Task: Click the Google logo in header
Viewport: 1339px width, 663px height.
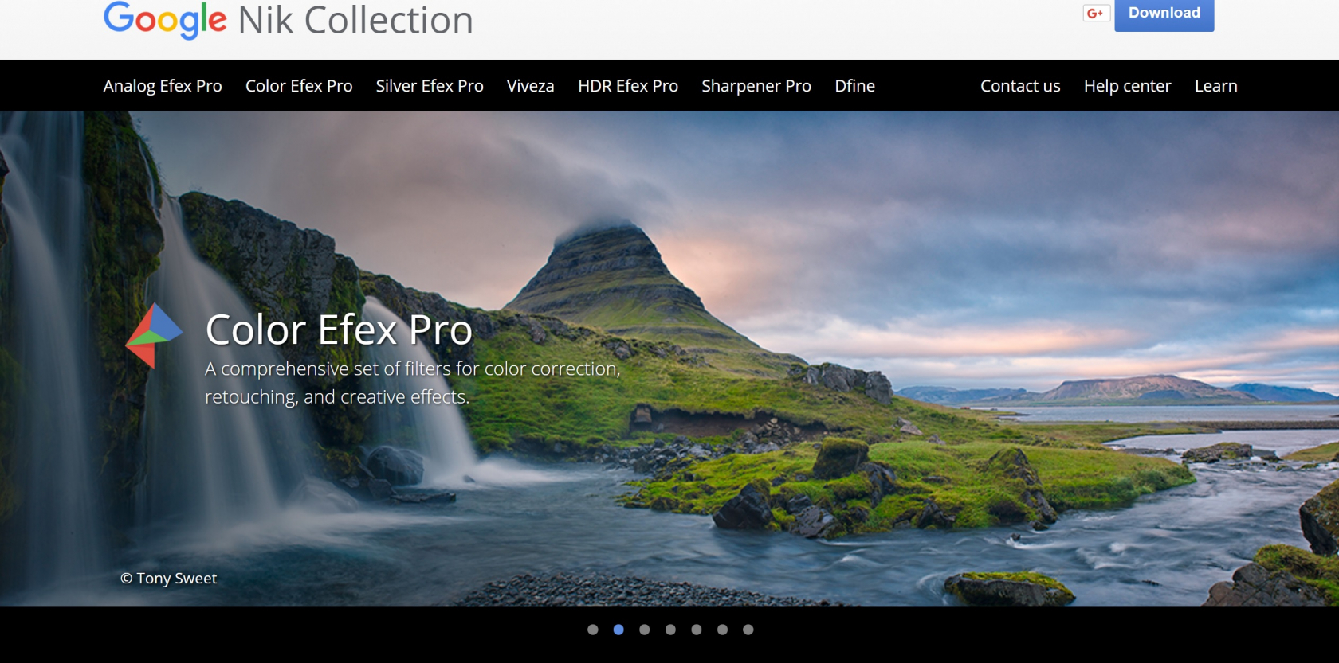Action: click(x=165, y=20)
